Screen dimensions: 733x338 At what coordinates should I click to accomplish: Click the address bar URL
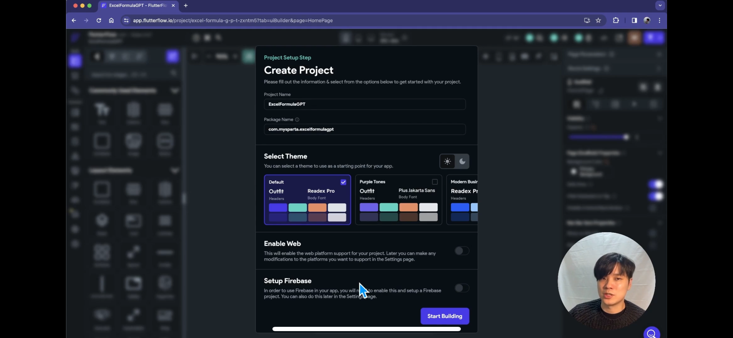click(x=233, y=20)
